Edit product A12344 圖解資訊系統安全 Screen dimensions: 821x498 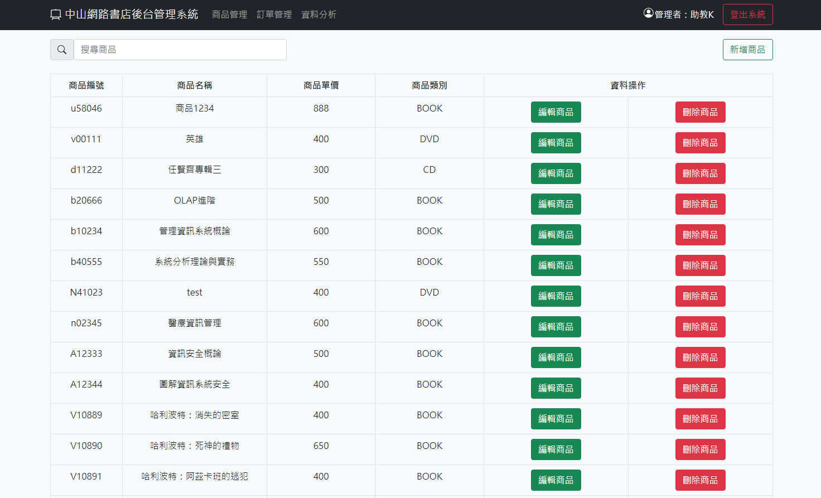point(556,388)
